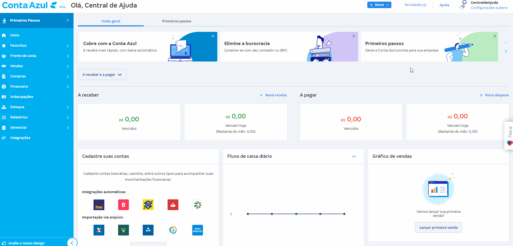Open the Financeiro dollar icon

coord(4,86)
